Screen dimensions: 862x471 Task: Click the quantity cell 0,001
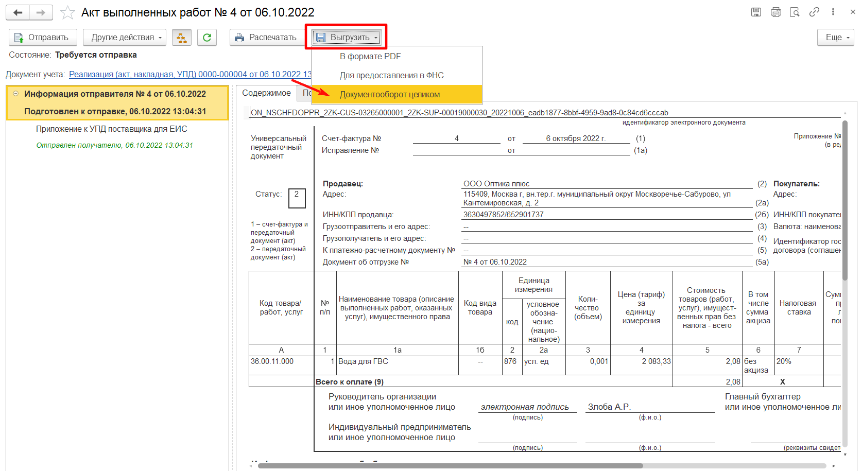(588, 365)
